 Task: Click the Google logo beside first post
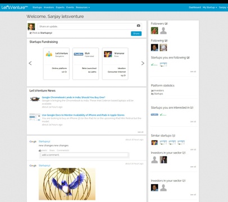click(33, 141)
